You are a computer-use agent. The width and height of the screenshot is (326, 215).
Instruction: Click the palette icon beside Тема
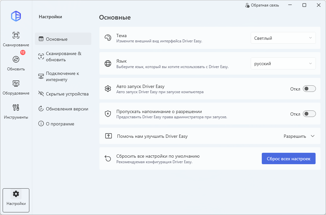(108, 38)
